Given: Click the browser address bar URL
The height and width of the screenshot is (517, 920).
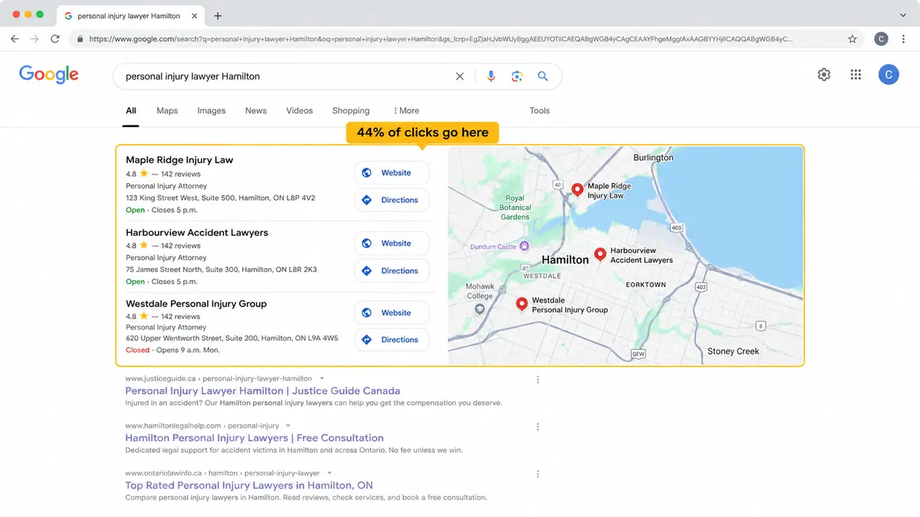Looking at the screenshot, I should coord(441,38).
